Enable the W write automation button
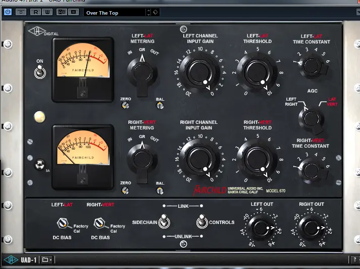This screenshot has width=360, height=269. (47, 12)
